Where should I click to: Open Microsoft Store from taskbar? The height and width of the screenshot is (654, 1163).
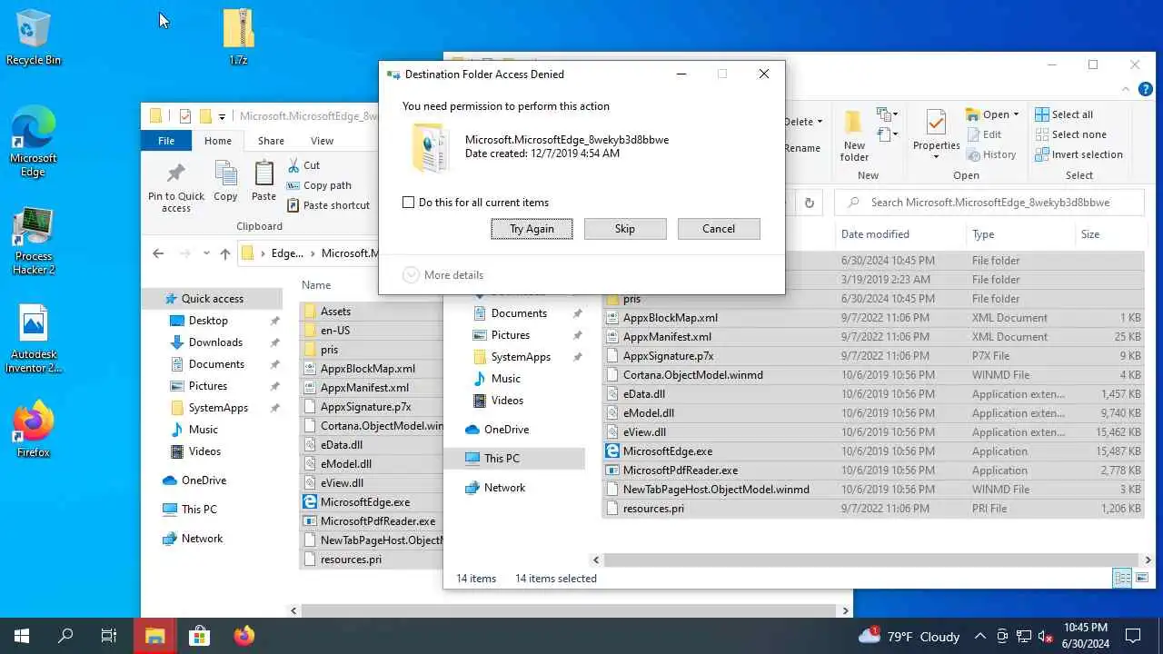click(x=199, y=636)
